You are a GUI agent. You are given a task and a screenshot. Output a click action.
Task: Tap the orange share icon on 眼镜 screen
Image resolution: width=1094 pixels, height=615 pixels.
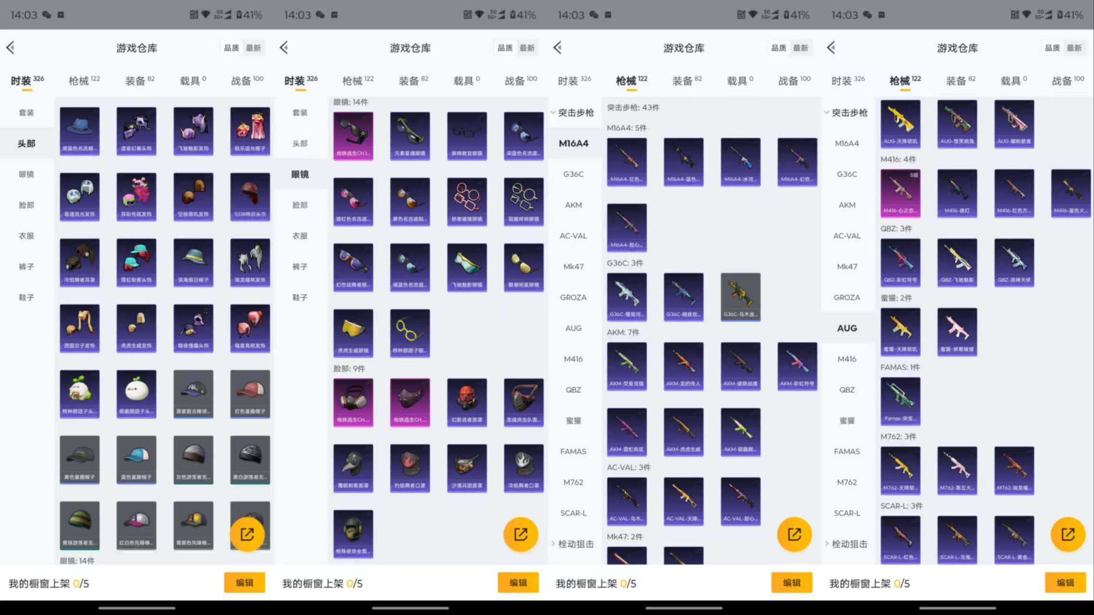pos(521,534)
